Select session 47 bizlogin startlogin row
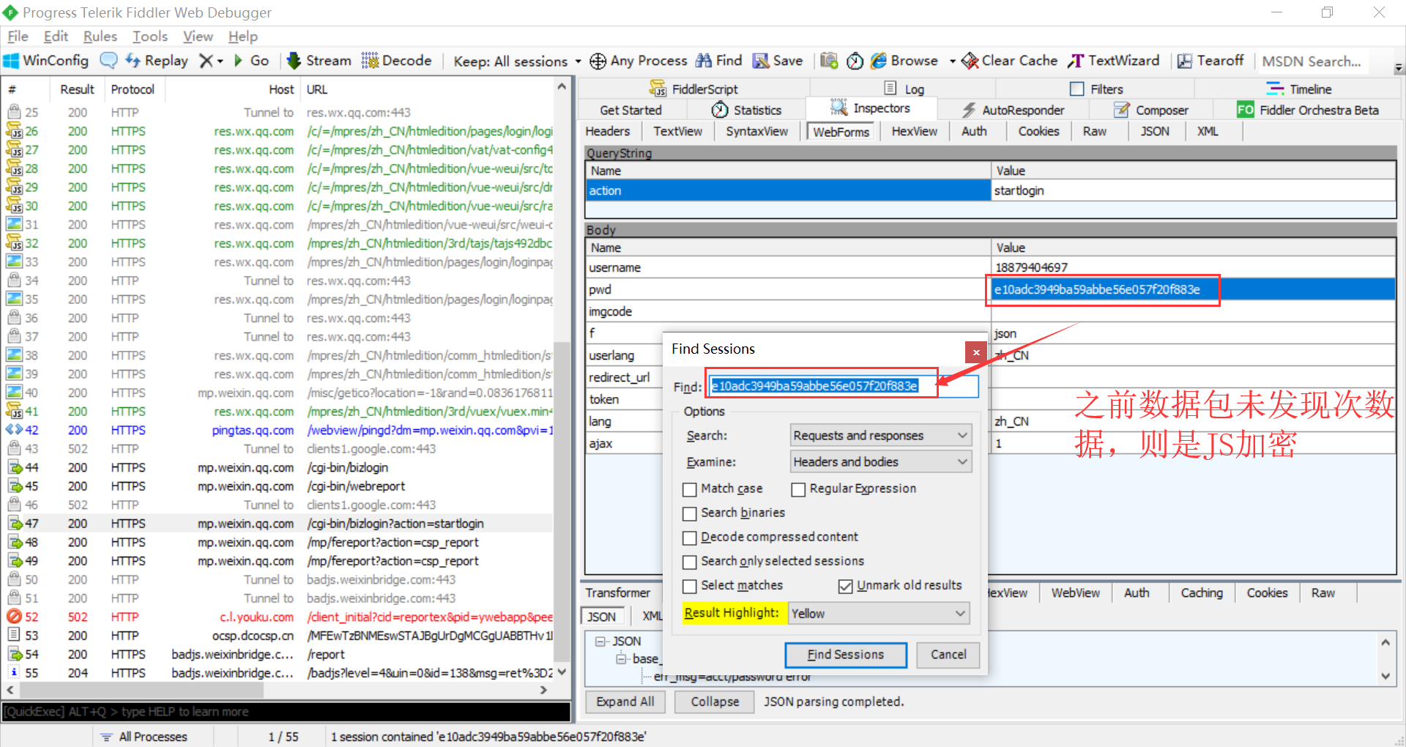Image resolution: width=1406 pixels, height=747 pixels. (278, 524)
